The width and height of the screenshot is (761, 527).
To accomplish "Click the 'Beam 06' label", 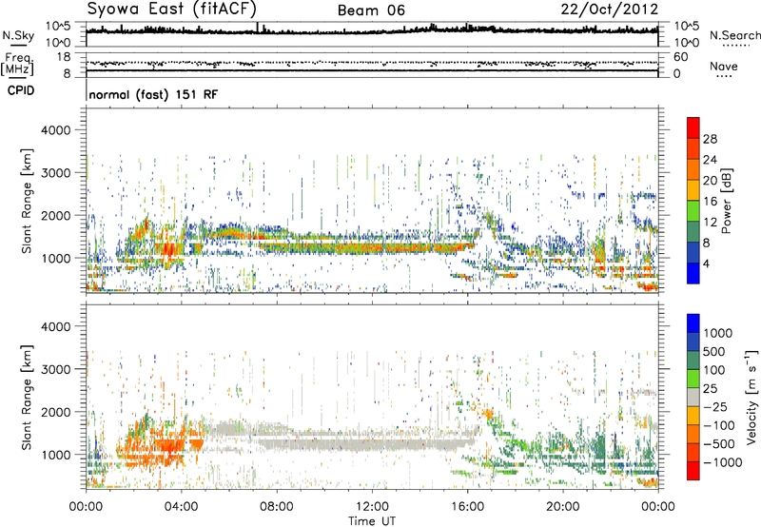I will pos(371,10).
